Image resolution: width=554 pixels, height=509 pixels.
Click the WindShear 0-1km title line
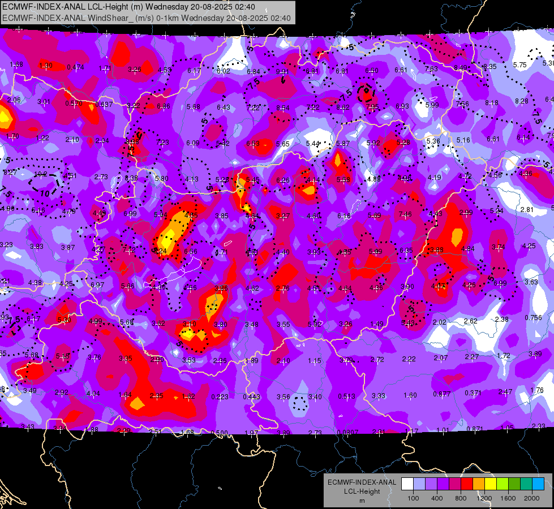tap(147, 18)
